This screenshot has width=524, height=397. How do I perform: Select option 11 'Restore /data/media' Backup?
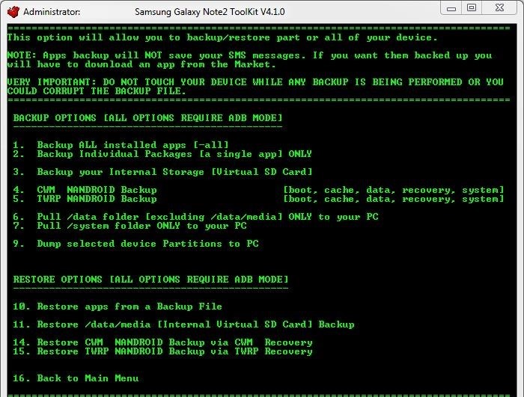(x=183, y=324)
